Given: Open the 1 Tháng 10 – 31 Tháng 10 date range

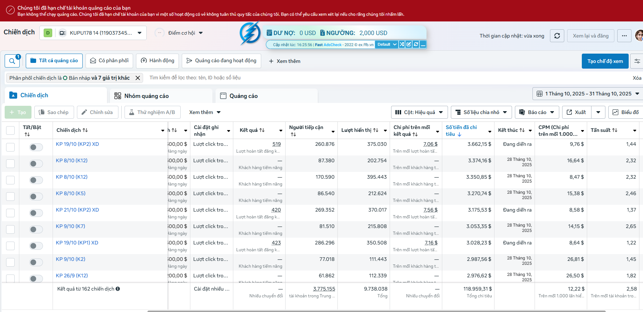Looking at the screenshot, I should click(588, 94).
